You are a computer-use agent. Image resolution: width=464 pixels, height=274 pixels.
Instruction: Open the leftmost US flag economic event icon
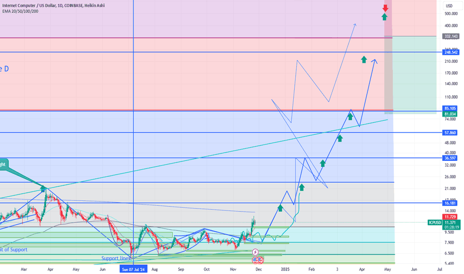(x=255, y=260)
